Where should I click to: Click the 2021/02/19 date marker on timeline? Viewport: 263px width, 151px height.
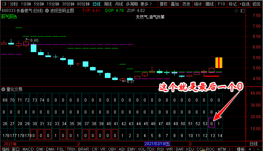[x=157, y=144]
